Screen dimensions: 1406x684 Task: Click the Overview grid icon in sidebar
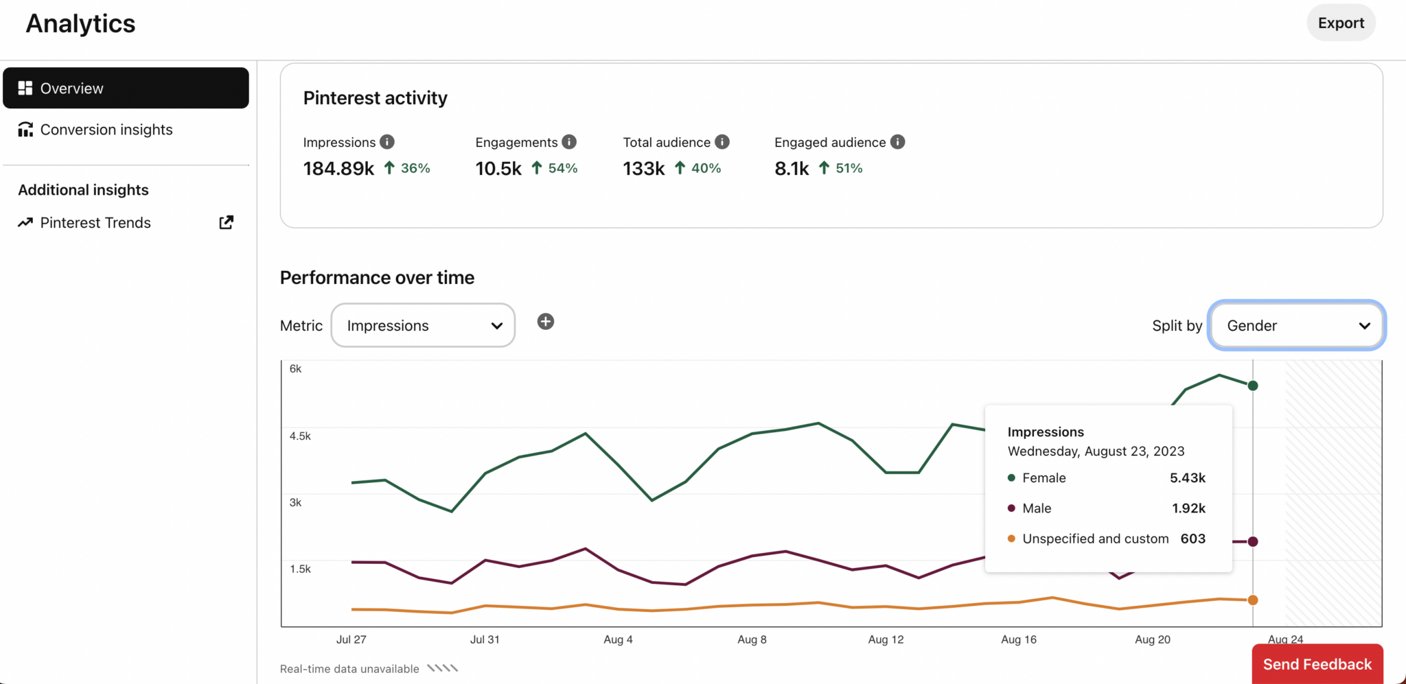25,88
